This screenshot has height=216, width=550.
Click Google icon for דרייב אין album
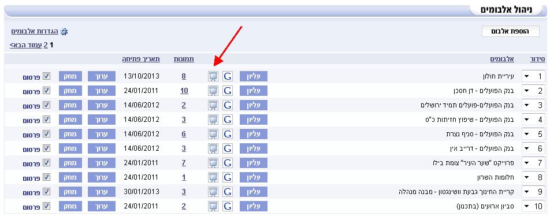pyautogui.click(x=228, y=148)
